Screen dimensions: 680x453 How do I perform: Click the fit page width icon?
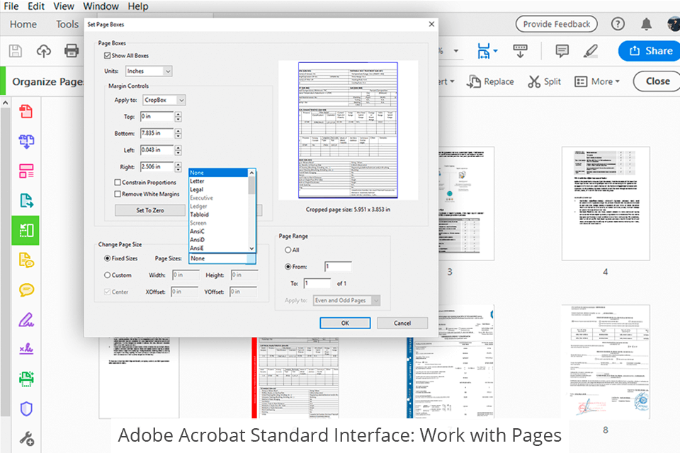click(x=484, y=51)
